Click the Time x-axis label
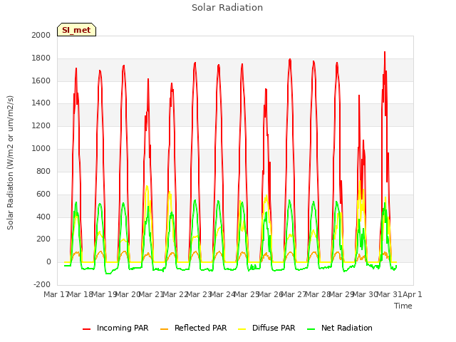456x342 pixels. tap(403, 306)
